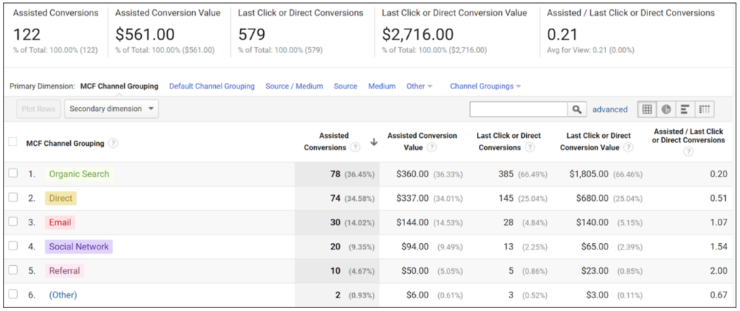Screen dimensions: 740x311
Task: Check the (Other) row checkbox
Action: point(13,294)
